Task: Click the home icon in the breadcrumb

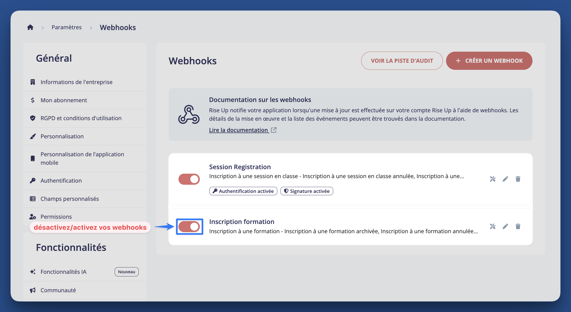Action: click(x=30, y=27)
